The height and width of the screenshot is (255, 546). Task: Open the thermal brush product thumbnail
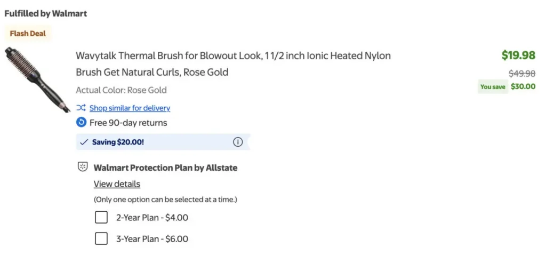pos(37,80)
